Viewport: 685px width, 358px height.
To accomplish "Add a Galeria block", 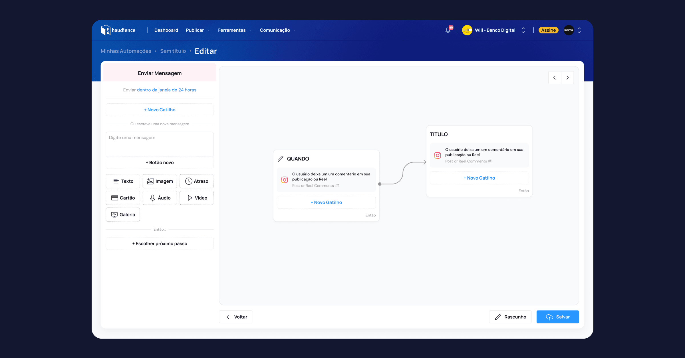I will coord(123,215).
